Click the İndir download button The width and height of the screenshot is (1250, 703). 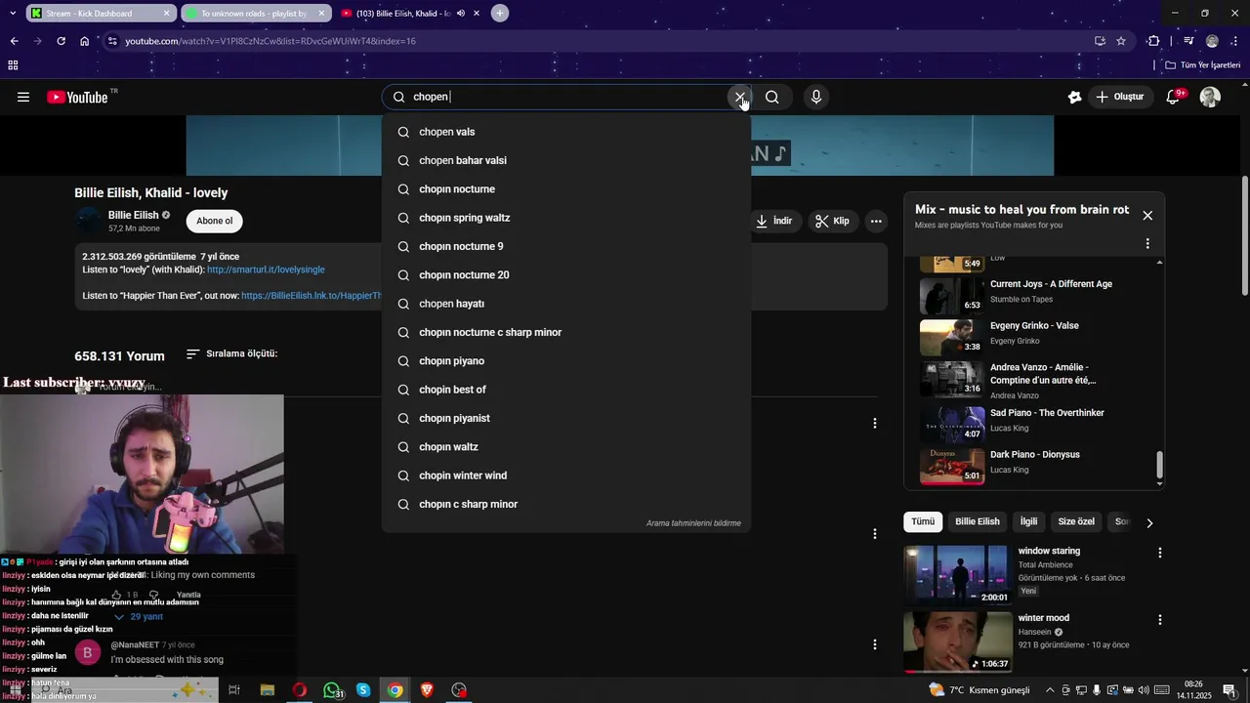click(x=773, y=221)
